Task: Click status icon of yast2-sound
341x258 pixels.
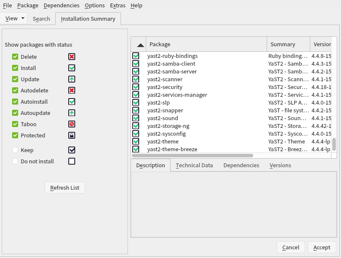Action: (x=136, y=118)
